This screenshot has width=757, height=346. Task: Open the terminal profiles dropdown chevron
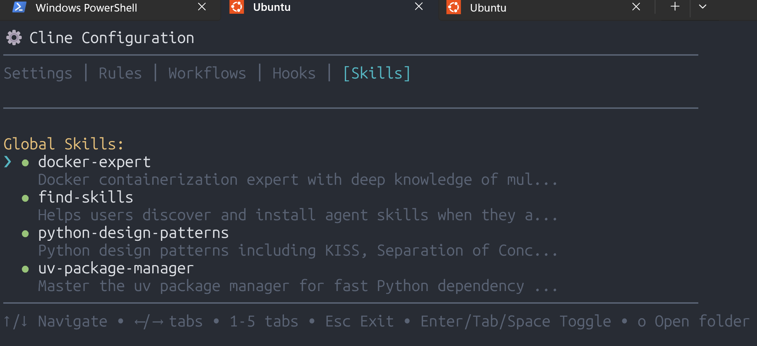[x=703, y=7]
